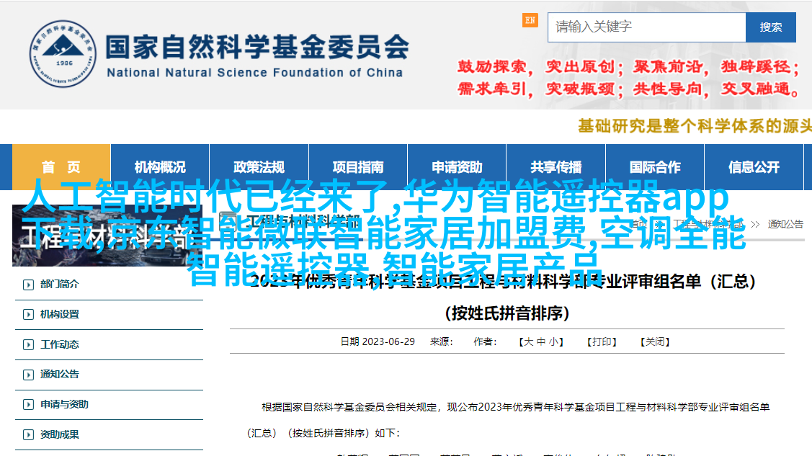812x456 pixels.
Task: Open the 首页 home tab
Action: click(61, 166)
